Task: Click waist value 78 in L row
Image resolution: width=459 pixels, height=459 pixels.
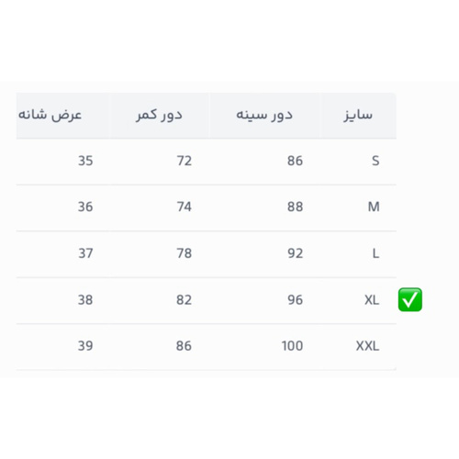Action: point(185,253)
